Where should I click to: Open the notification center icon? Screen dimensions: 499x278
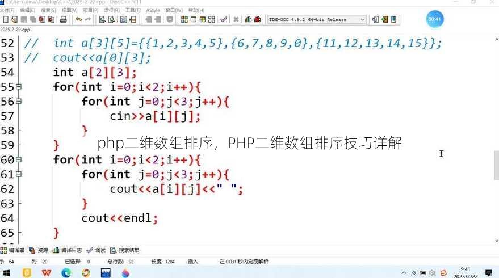pyautogui.click(x=489, y=272)
